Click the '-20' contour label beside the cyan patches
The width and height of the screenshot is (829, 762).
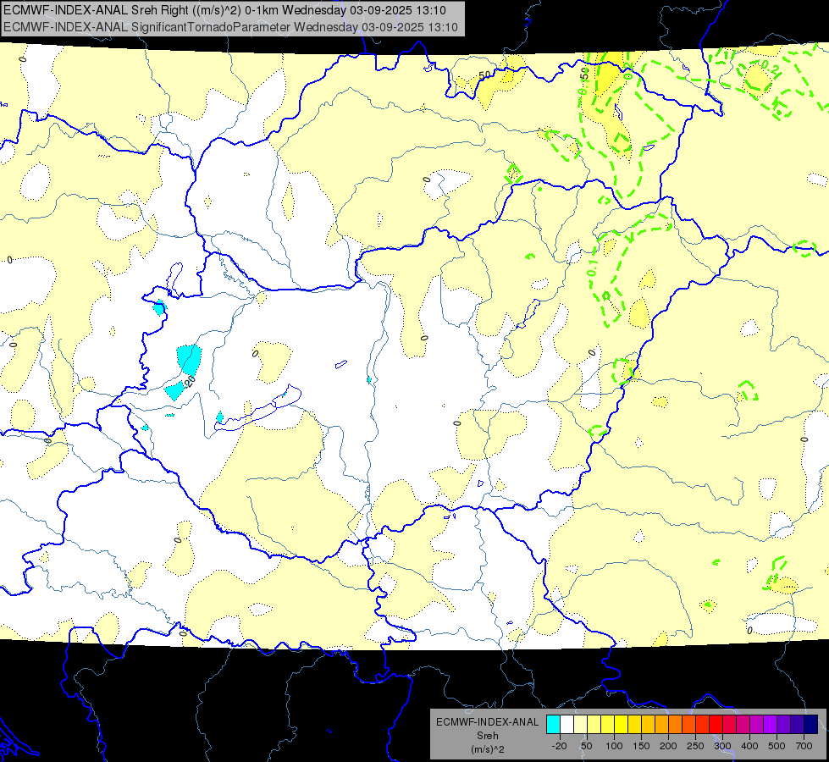[190, 381]
